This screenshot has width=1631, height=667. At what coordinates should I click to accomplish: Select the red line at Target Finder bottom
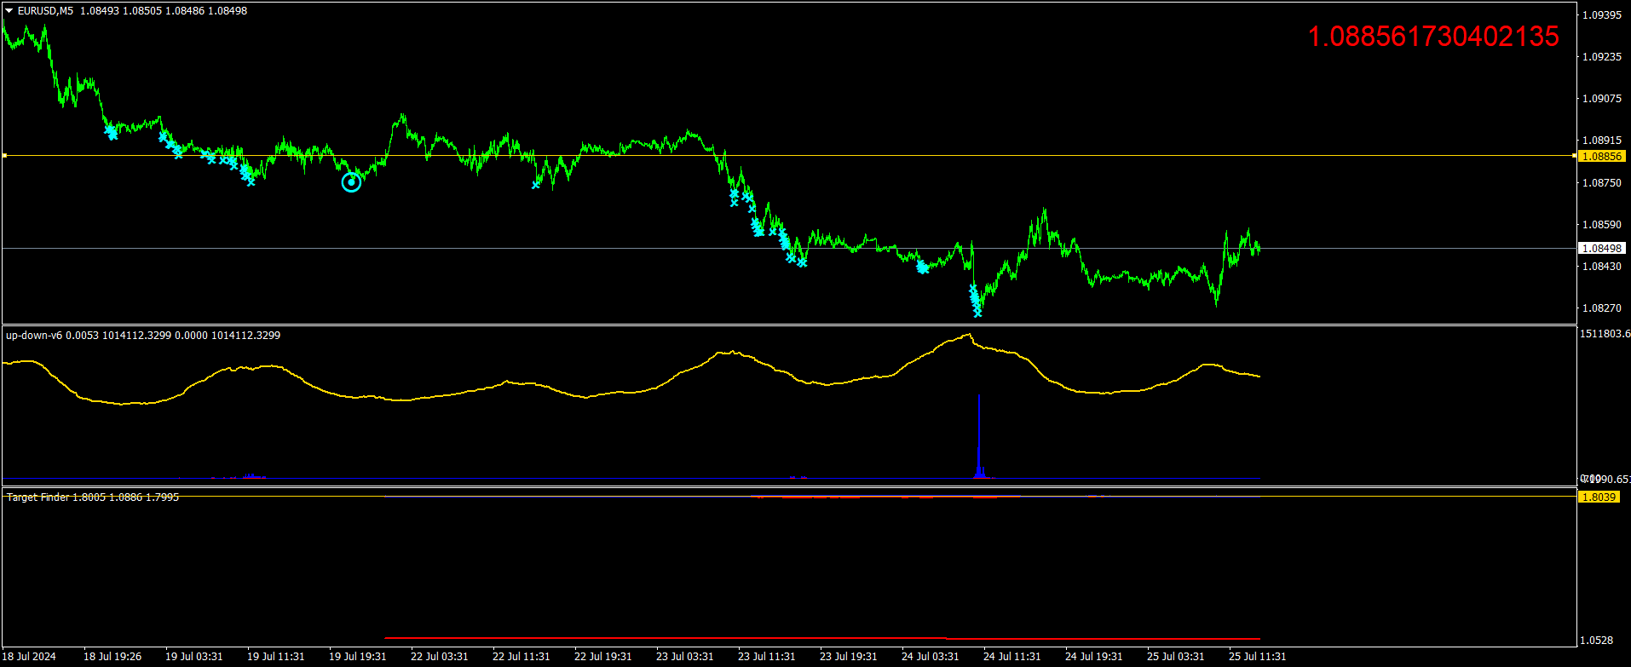[822, 638]
